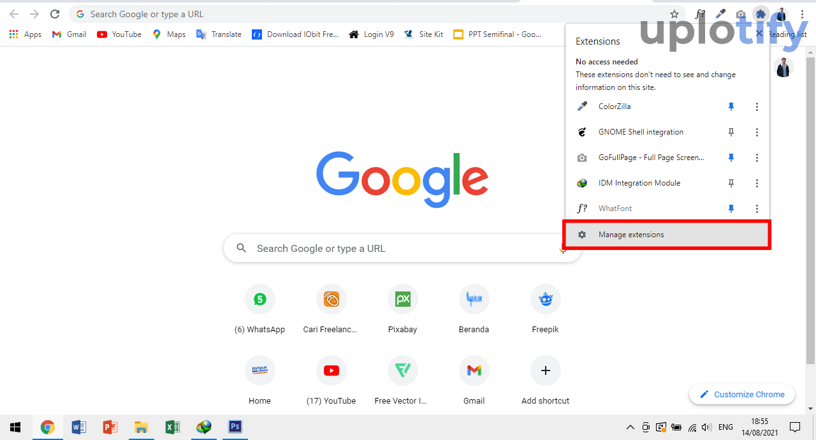Open the Home shortcut tile

259,379
